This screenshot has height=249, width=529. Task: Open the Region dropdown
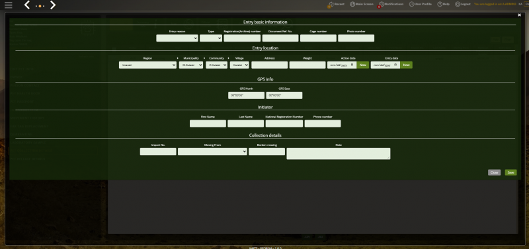point(147,65)
